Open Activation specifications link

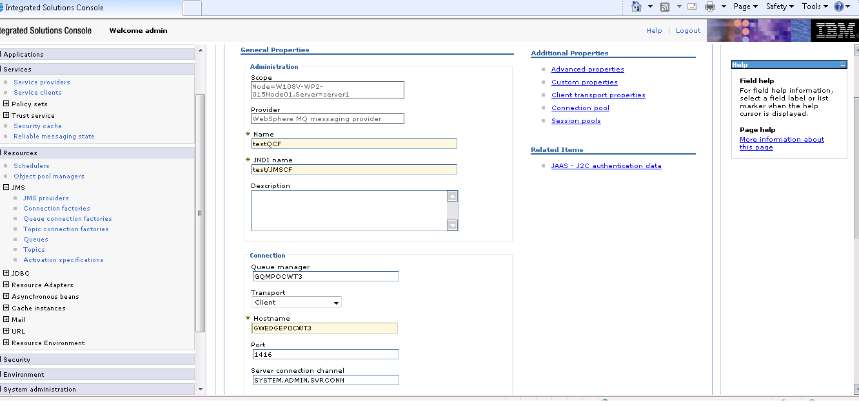pyautogui.click(x=63, y=260)
